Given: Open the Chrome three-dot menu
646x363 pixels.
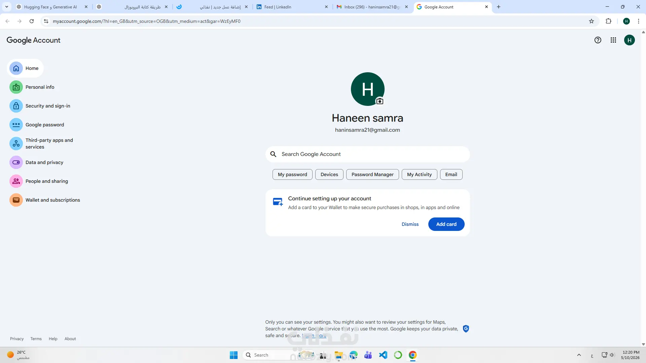Looking at the screenshot, I should [639, 21].
